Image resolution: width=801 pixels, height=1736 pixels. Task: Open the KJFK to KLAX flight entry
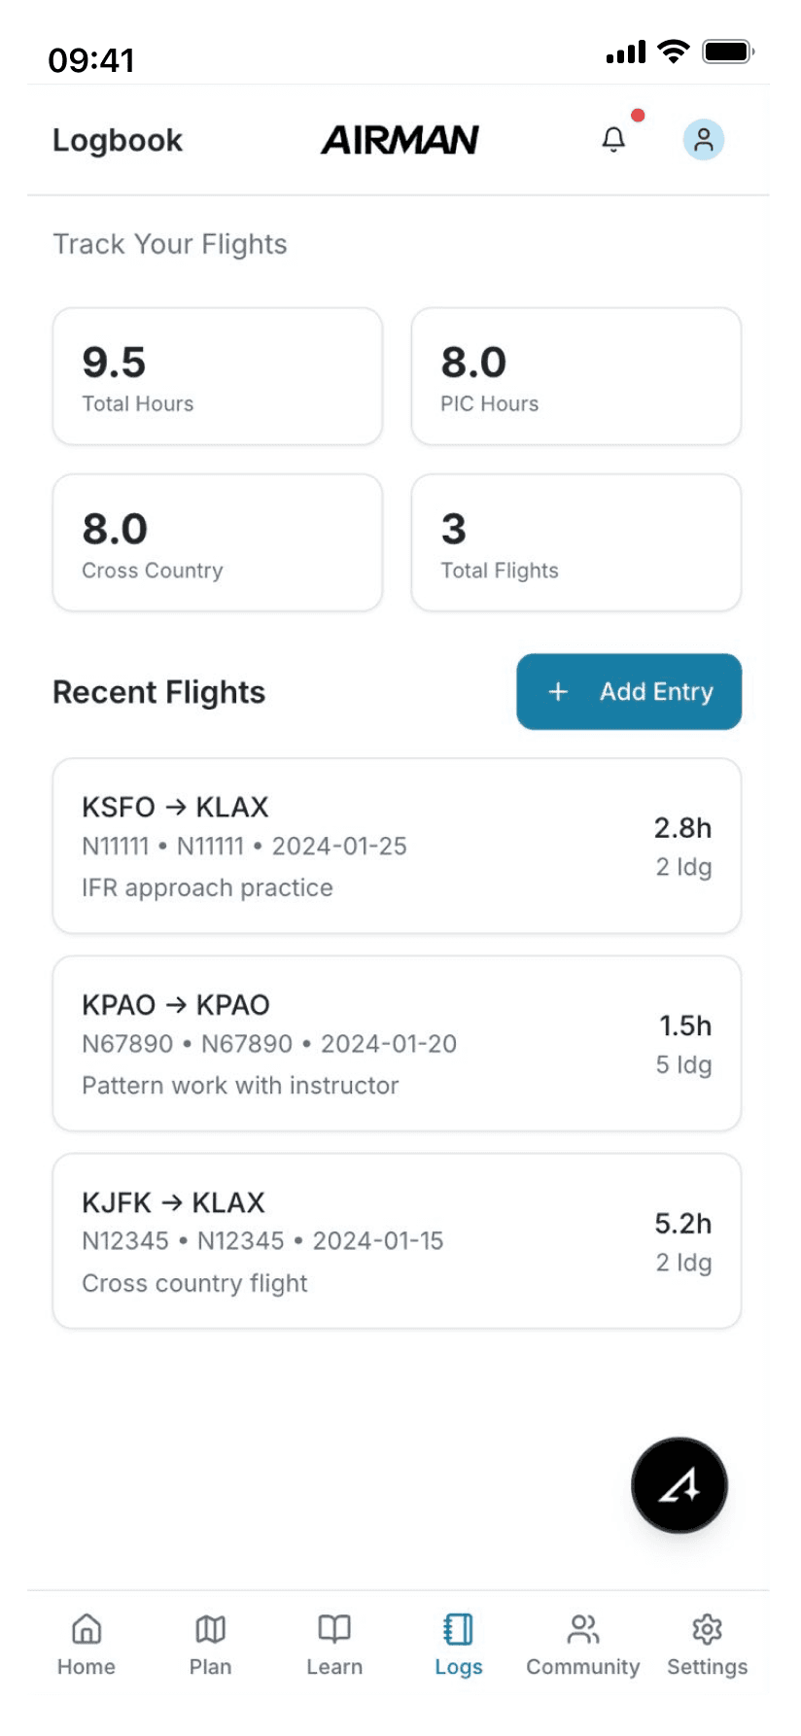pyautogui.click(x=397, y=1240)
